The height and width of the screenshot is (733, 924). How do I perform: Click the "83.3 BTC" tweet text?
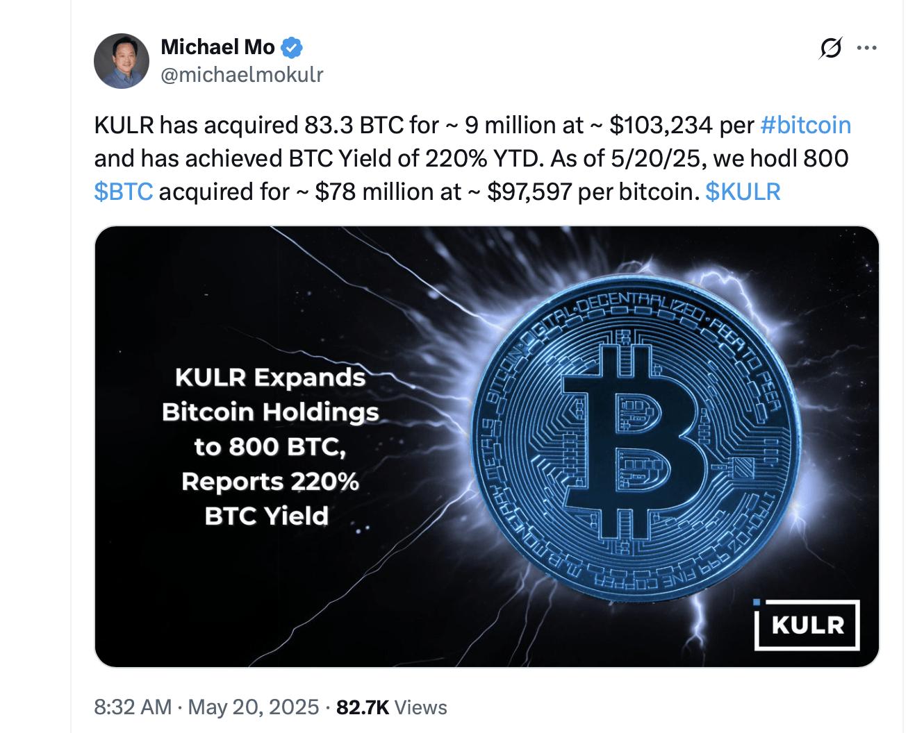coord(354,125)
